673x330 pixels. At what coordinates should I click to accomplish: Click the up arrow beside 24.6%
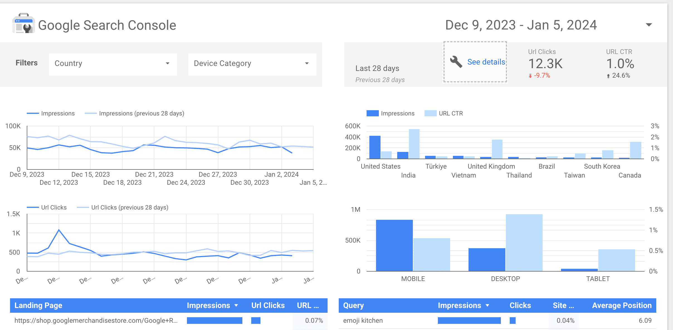coord(608,76)
